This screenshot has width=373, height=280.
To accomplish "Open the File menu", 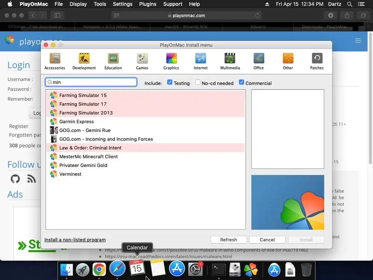I will coord(59,4).
